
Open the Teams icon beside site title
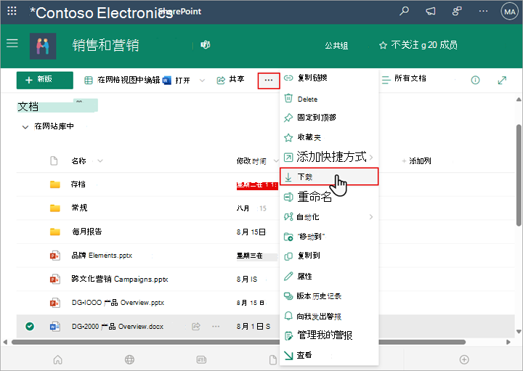(205, 45)
